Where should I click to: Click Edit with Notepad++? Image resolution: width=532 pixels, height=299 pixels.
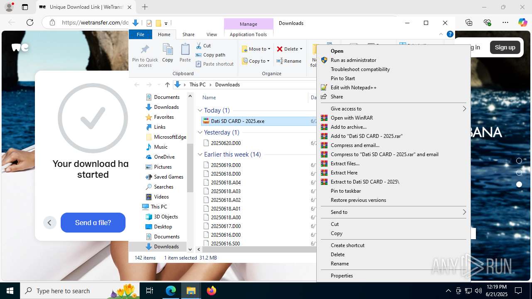pyautogui.click(x=393, y=88)
